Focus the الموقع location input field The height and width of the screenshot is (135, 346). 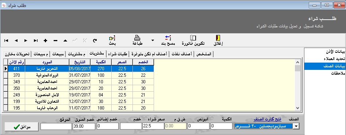pyautogui.click(x=56, y=126)
